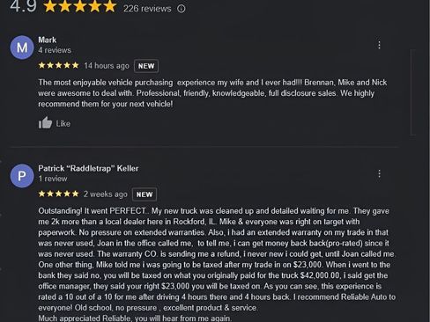Click the thumbs-up icon under Mark's review
430x322 pixels.
[x=45, y=123]
